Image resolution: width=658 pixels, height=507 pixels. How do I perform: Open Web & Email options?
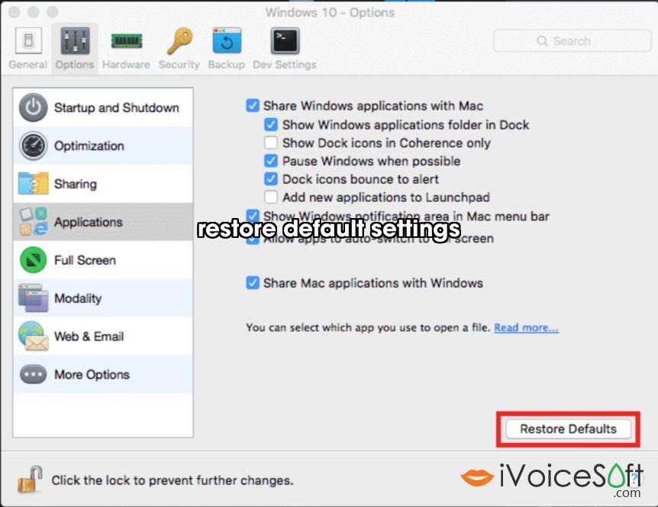point(103,336)
